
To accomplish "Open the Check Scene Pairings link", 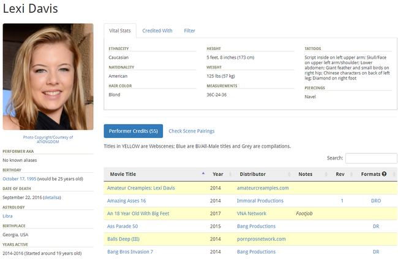I will pos(192,131).
